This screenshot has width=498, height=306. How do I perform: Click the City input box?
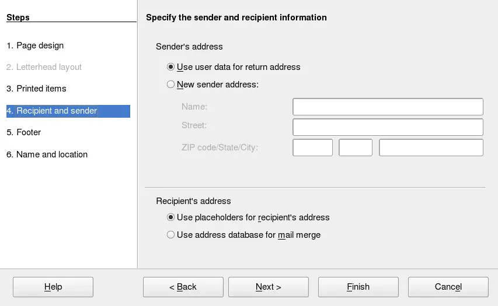431,147
